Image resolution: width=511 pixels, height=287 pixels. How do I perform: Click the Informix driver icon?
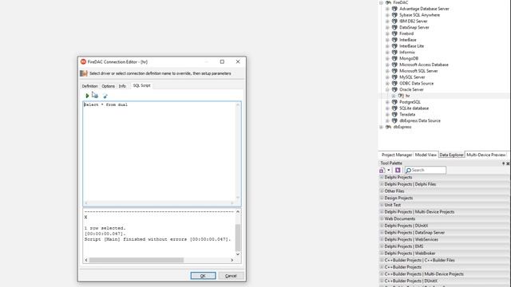coord(394,52)
